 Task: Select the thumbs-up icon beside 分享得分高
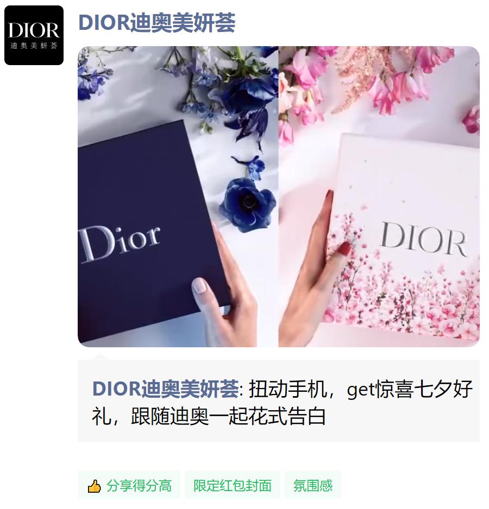click(x=95, y=486)
